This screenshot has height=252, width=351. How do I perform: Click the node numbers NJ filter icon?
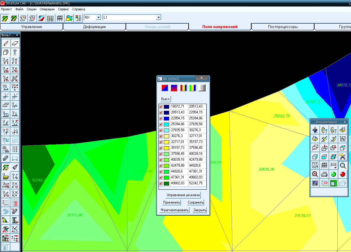pos(15,70)
